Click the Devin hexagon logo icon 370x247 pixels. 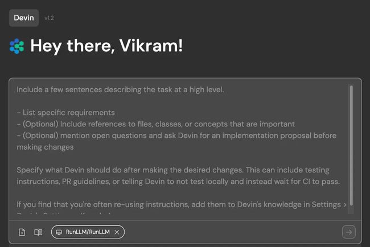[x=17, y=46]
